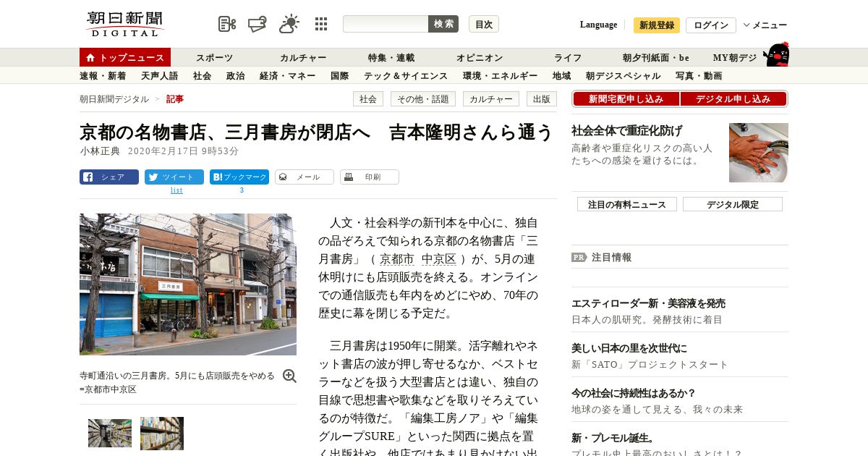Image resolution: width=868 pixels, height=456 pixels.
Task: Select 朝デジスペシャル in sub navigation
Action: (x=623, y=76)
